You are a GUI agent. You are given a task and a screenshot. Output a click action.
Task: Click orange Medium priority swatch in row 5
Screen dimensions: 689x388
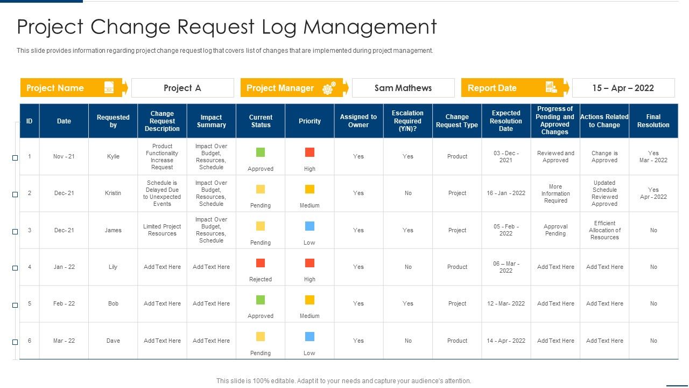click(x=310, y=300)
